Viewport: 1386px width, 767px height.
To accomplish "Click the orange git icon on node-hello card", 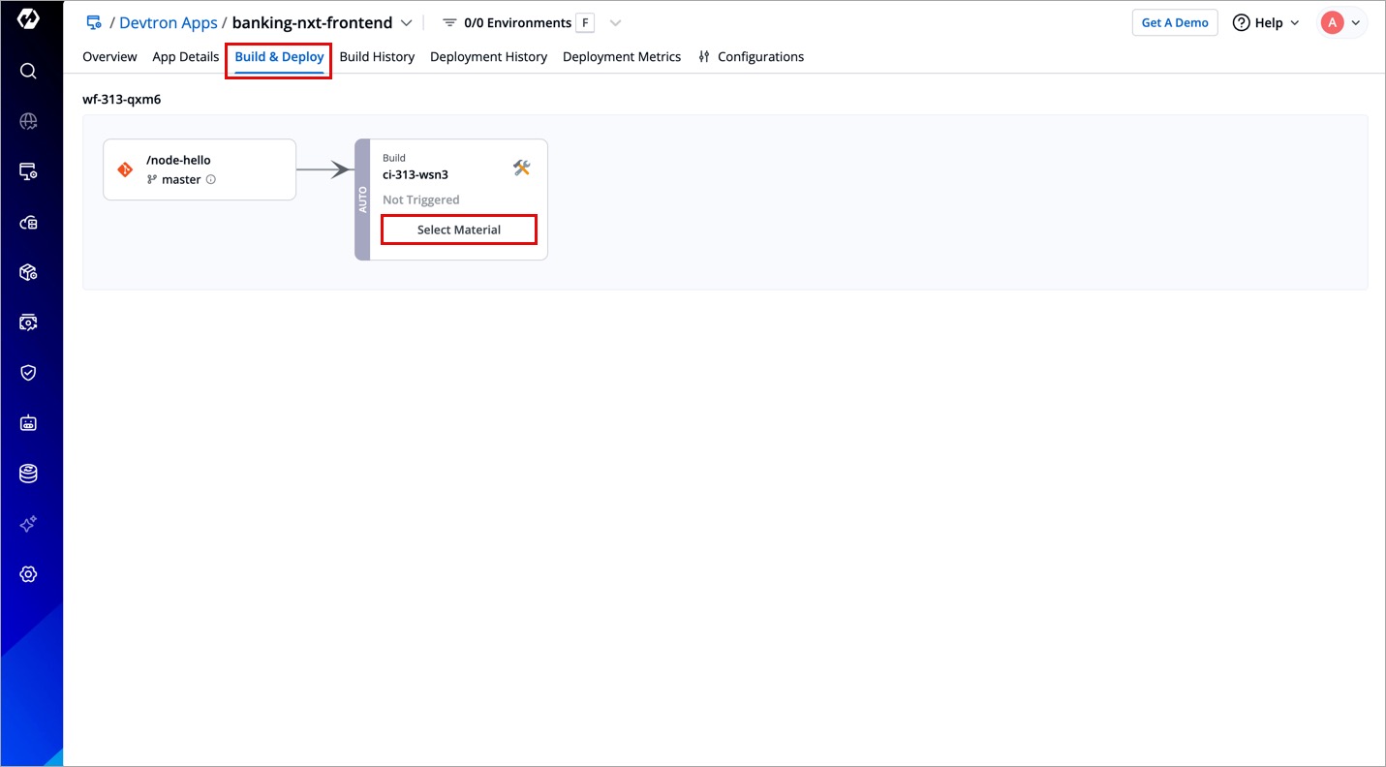I will [x=125, y=169].
